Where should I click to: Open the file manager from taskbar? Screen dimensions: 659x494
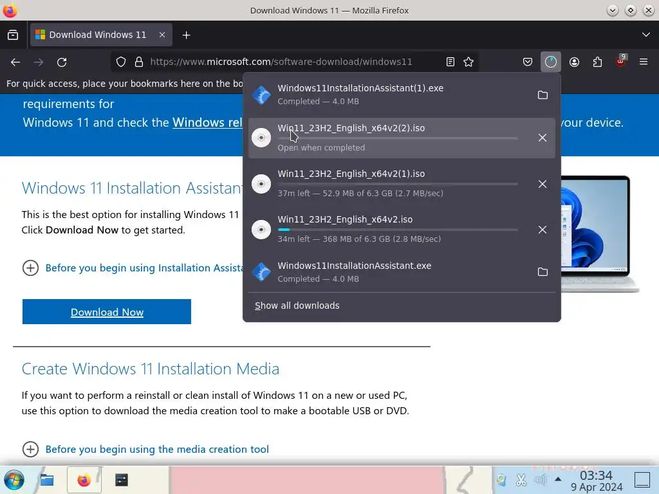click(x=46, y=480)
